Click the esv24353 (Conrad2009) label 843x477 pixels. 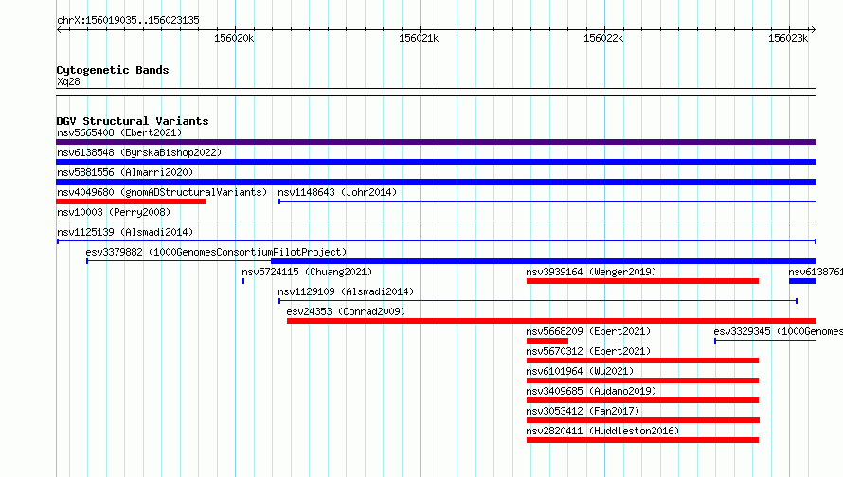coord(346,311)
